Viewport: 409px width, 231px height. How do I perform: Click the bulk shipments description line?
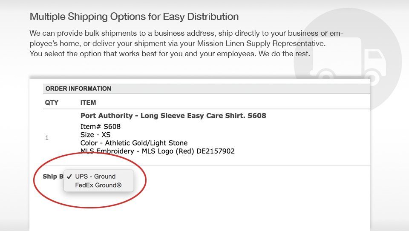coord(186,33)
